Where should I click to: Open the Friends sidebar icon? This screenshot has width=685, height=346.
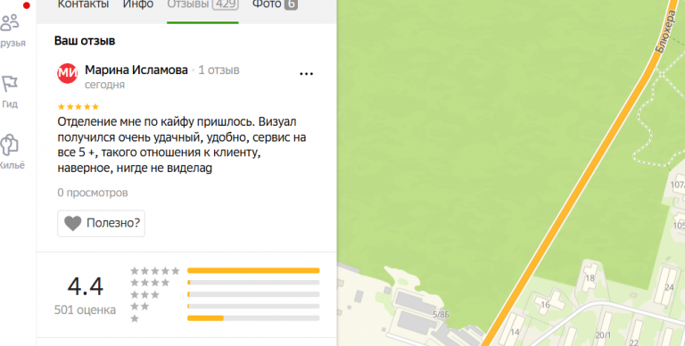(10, 22)
